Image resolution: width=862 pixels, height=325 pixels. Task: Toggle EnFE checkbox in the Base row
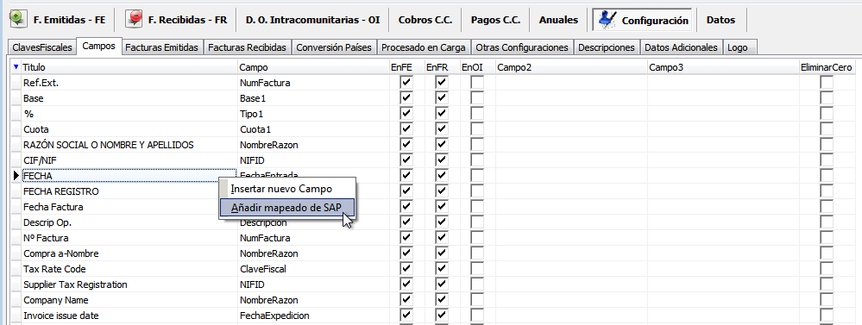pos(406,98)
